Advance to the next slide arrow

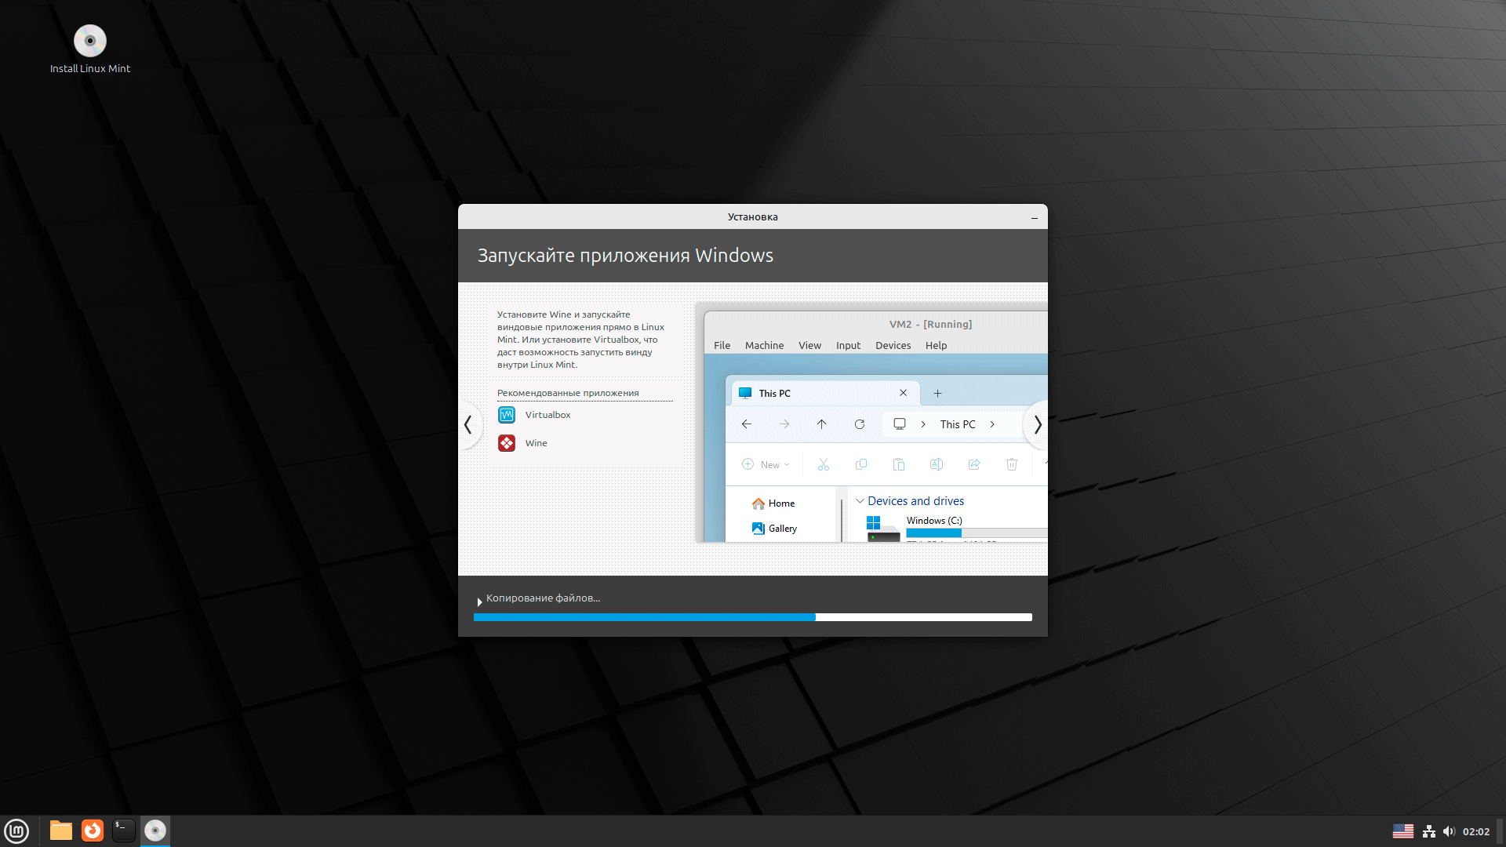pos(1037,424)
